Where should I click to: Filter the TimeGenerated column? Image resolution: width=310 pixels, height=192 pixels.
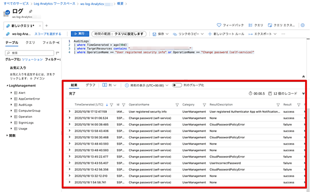coord(112,104)
